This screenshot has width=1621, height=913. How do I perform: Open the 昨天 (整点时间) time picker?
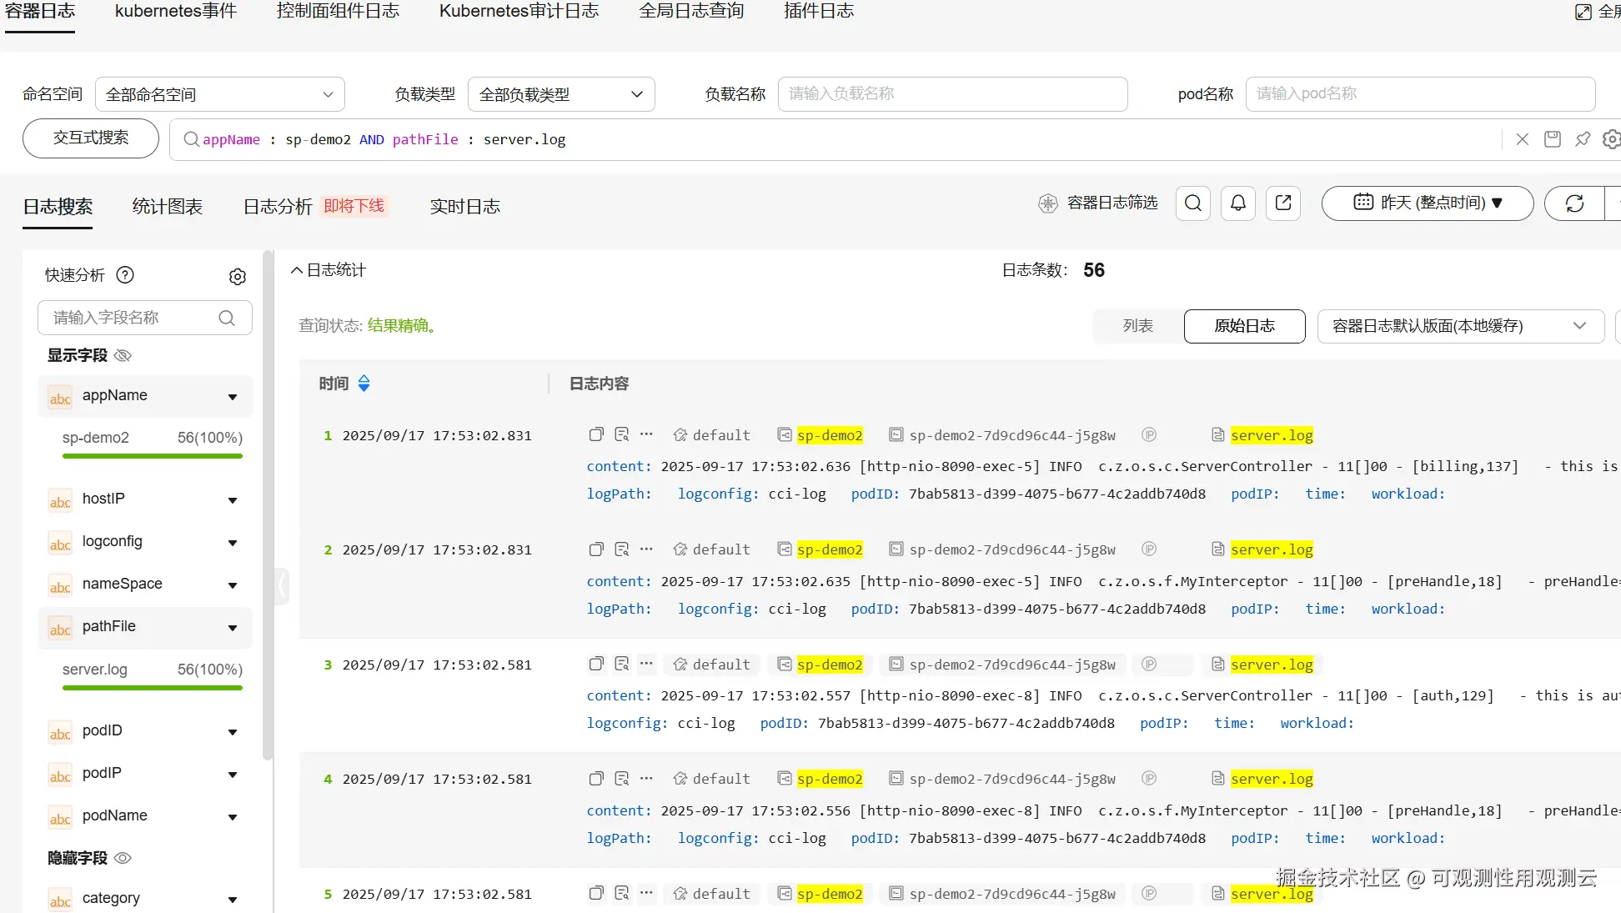click(x=1427, y=203)
